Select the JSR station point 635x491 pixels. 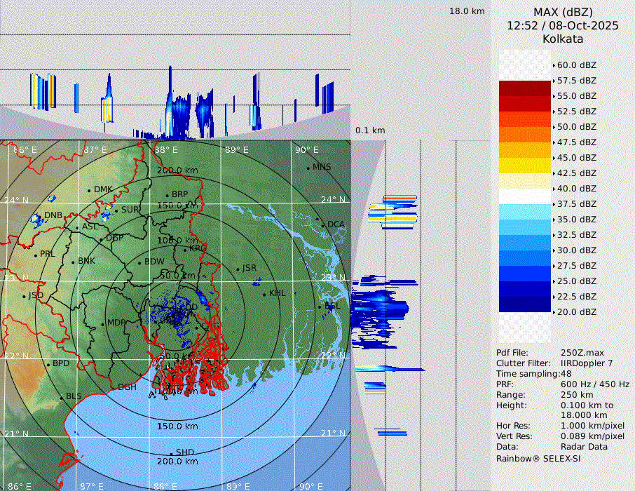click(x=238, y=269)
